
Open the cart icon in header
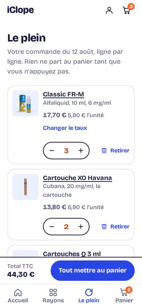click(127, 10)
